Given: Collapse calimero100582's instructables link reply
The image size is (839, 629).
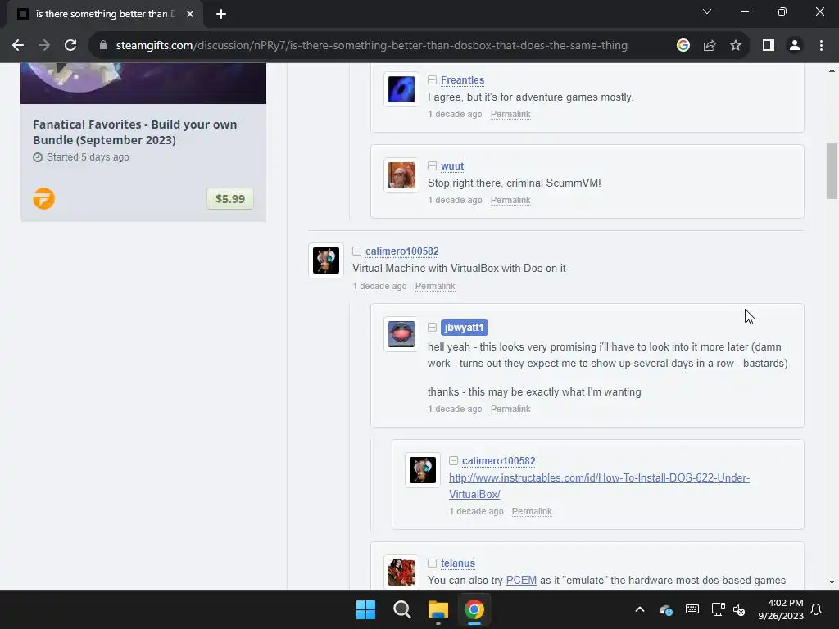Looking at the screenshot, I should (453, 461).
